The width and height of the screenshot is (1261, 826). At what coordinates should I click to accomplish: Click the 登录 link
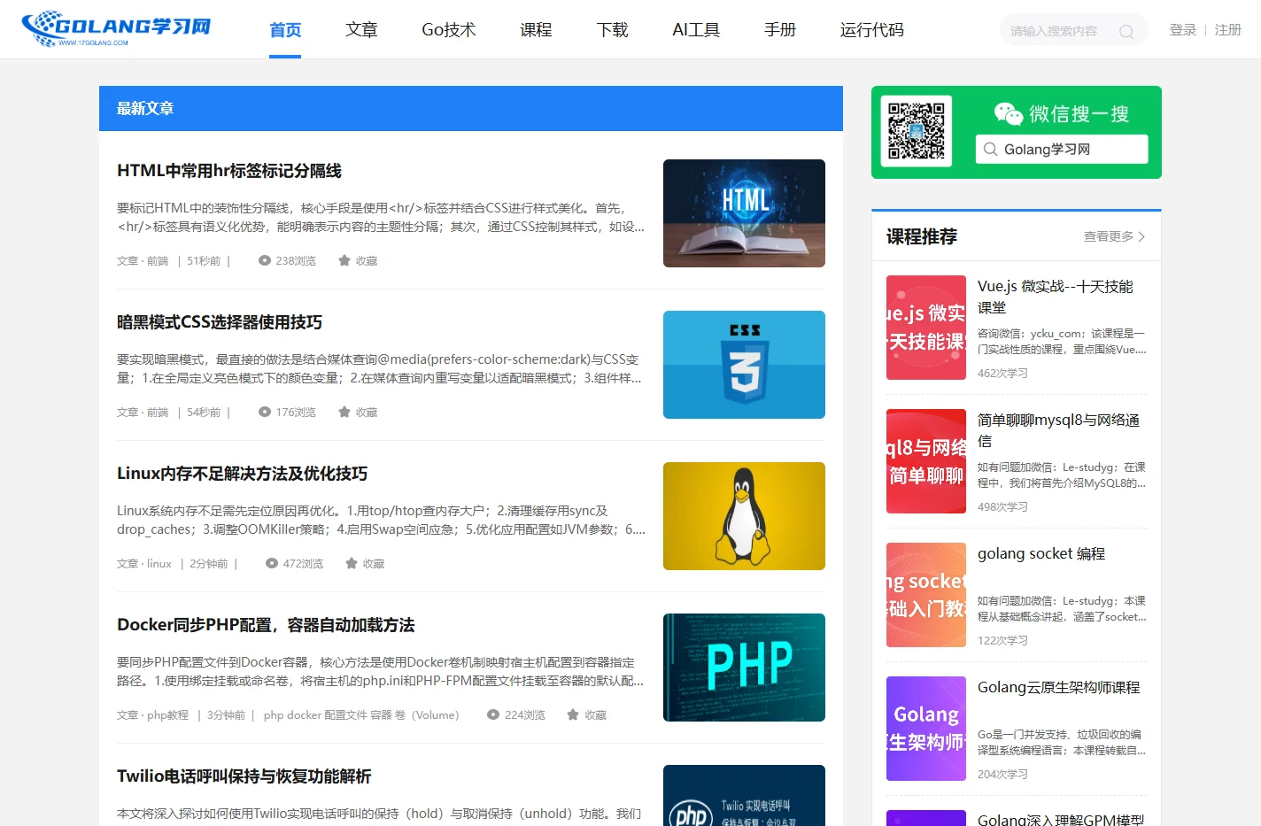(x=1183, y=30)
